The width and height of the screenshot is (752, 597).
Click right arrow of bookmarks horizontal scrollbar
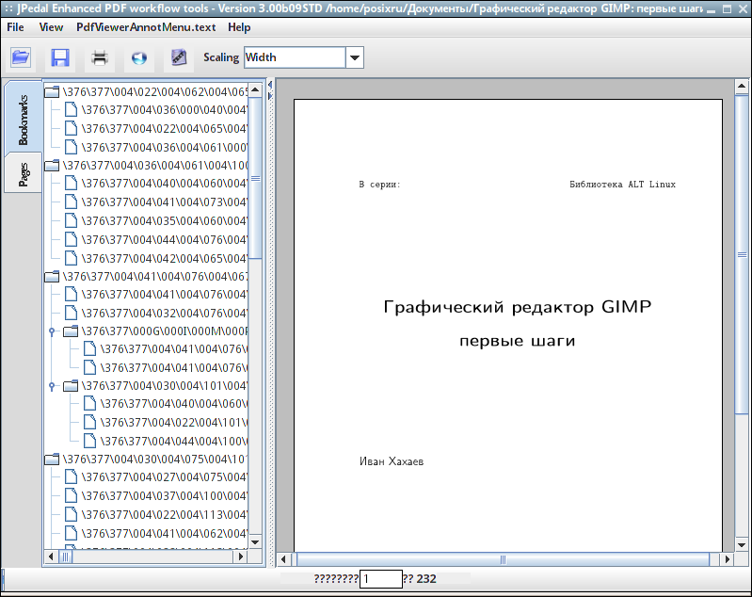pyautogui.click(x=241, y=557)
